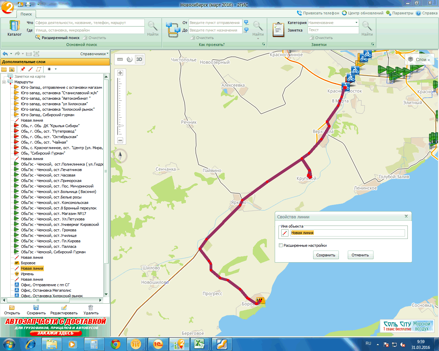The width and height of the screenshot is (439, 351).
Task: Adjust the map zoom slider handle
Action: pos(120,126)
